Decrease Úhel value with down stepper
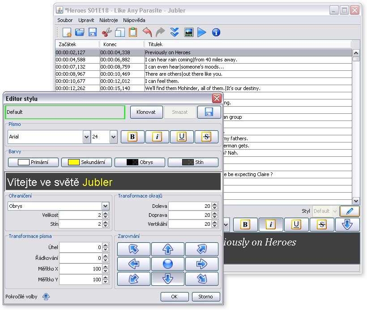Viewport: 367px width, 310px height. coord(105,250)
